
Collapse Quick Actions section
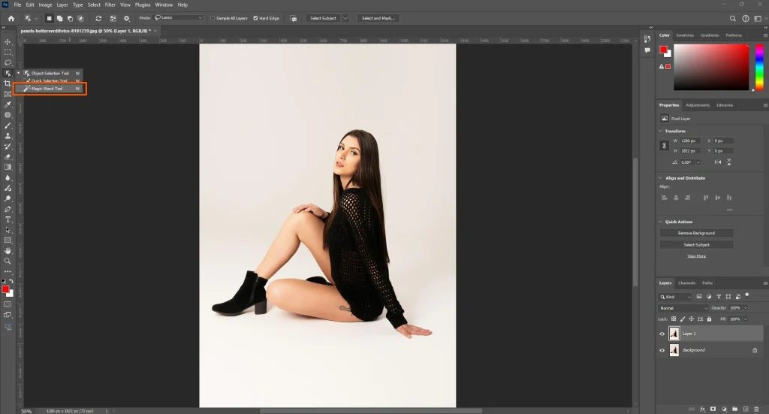661,222
